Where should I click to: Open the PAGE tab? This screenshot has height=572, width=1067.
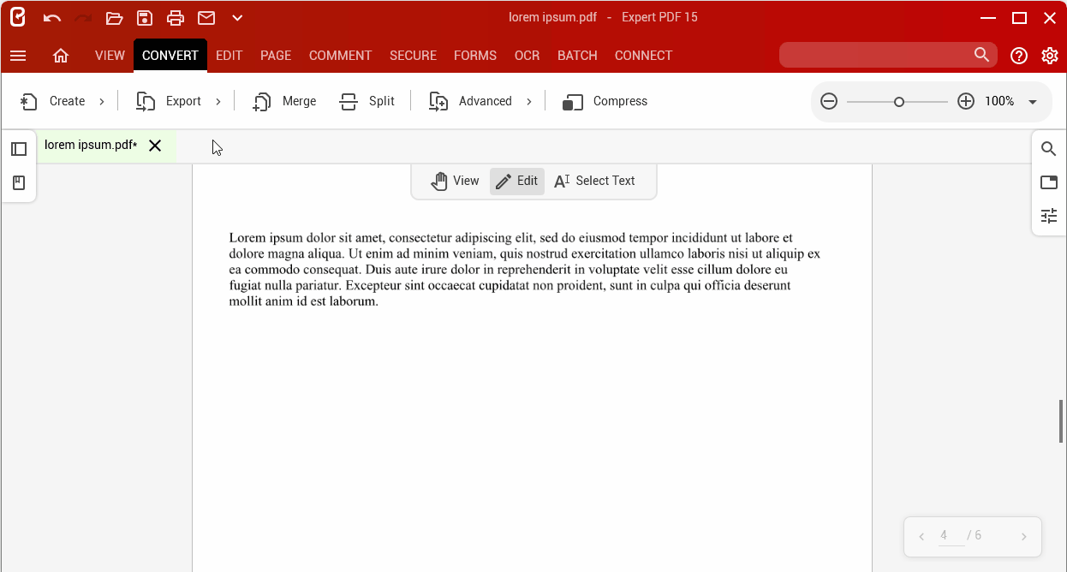coord(276,56)
